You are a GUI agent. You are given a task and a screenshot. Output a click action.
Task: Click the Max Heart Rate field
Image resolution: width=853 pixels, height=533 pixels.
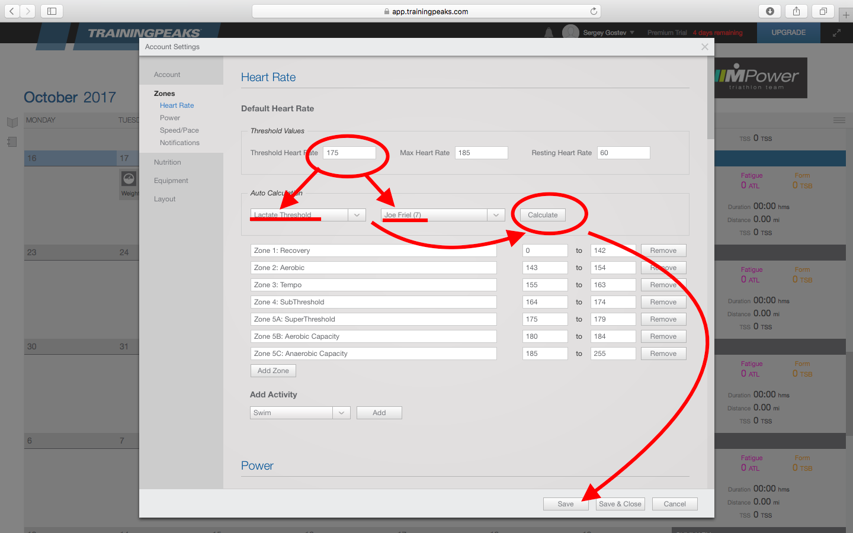pos(482,153)
